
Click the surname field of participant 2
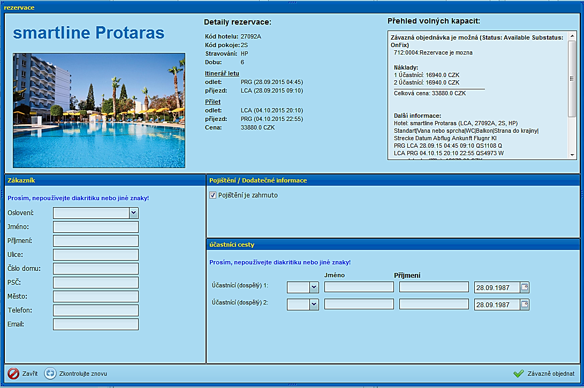(x=434, y=304)
